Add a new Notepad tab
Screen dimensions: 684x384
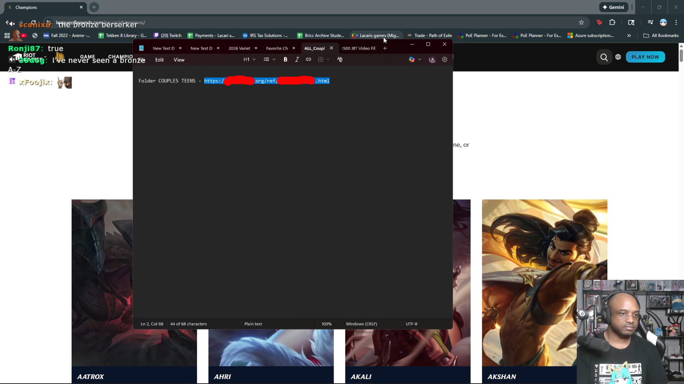(x=385, y=48)
